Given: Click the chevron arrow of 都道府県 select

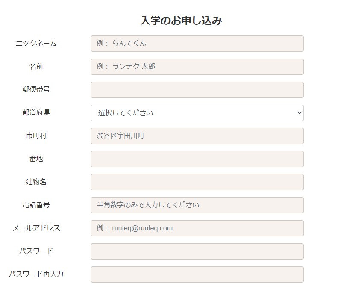Looking at the screenshot, I should click(299, 113).
